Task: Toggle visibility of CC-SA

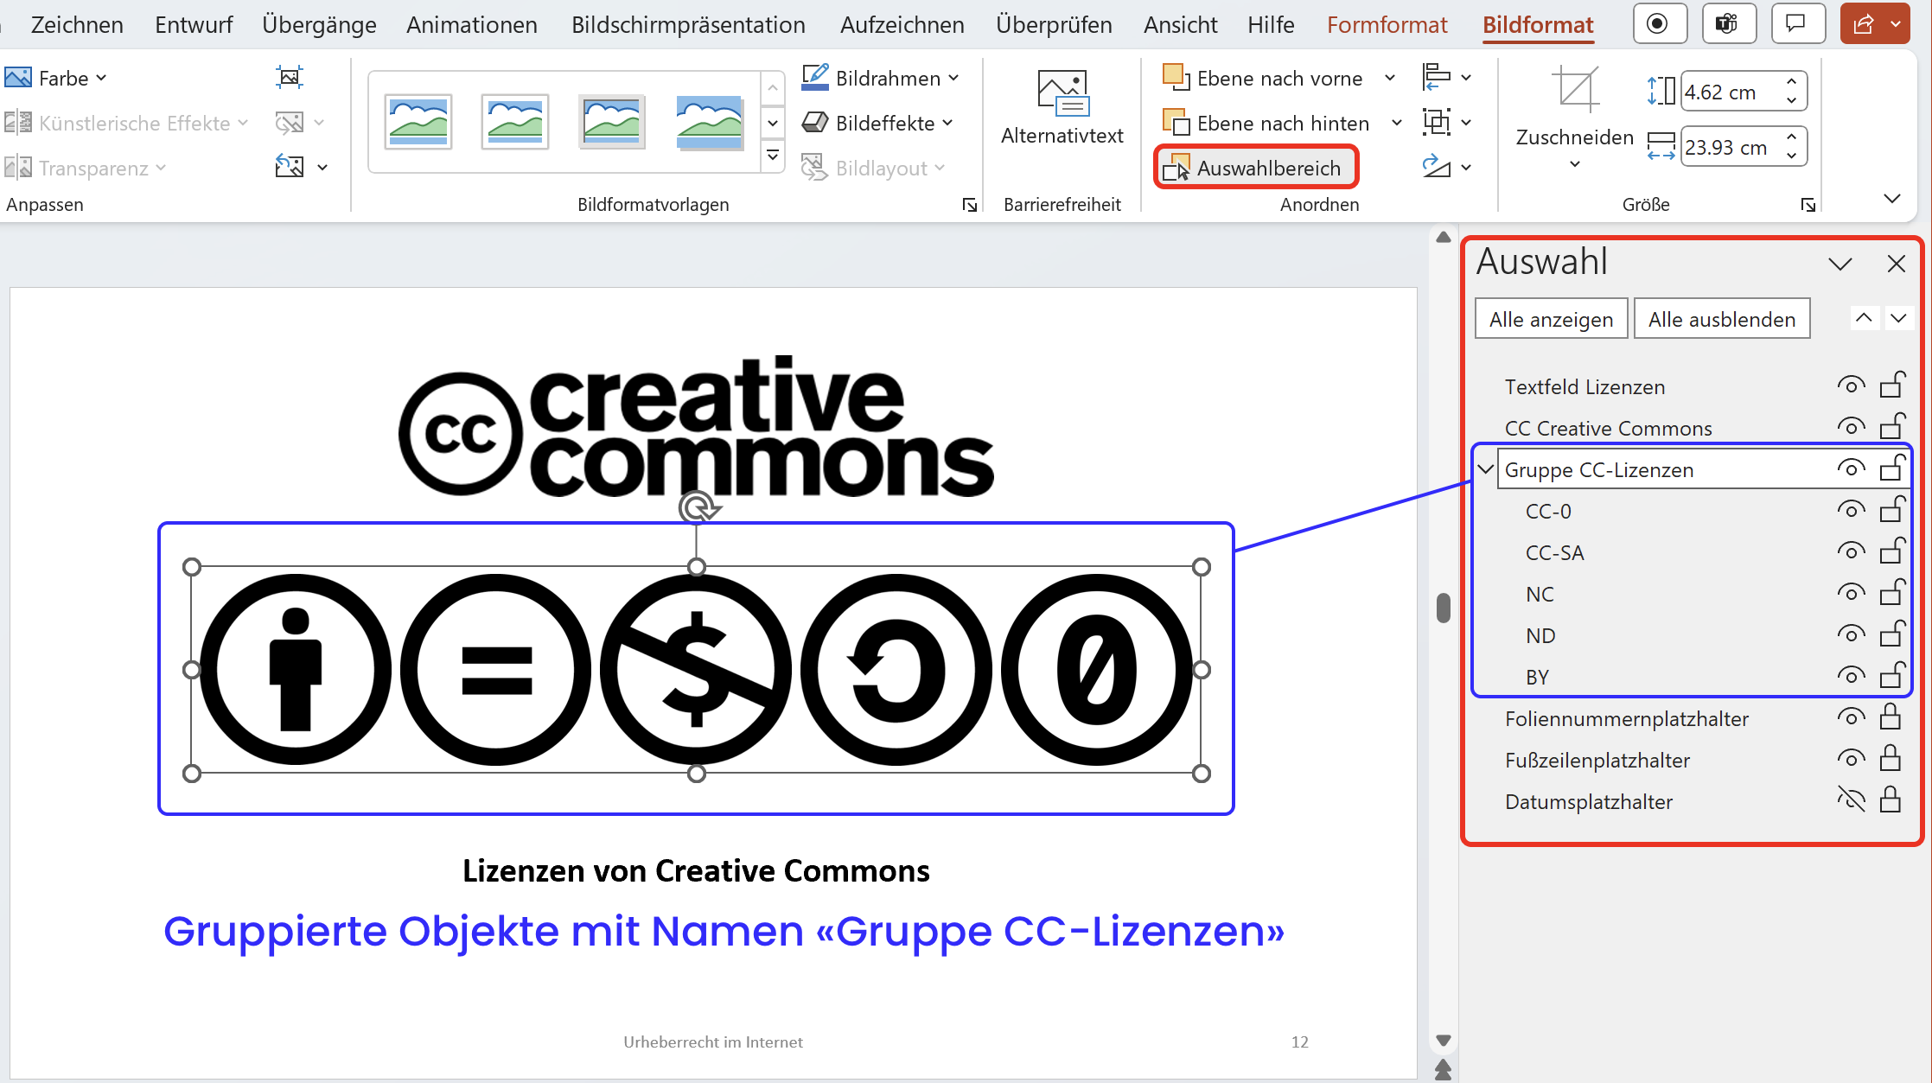Action: (x=1851, y=551)
